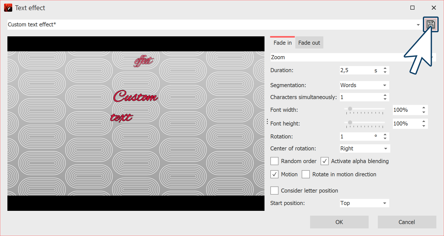Screen dimensions: 444x236
Task: Decrease Characters simultaneously with down arrow
Action: (x=385, y=99)
